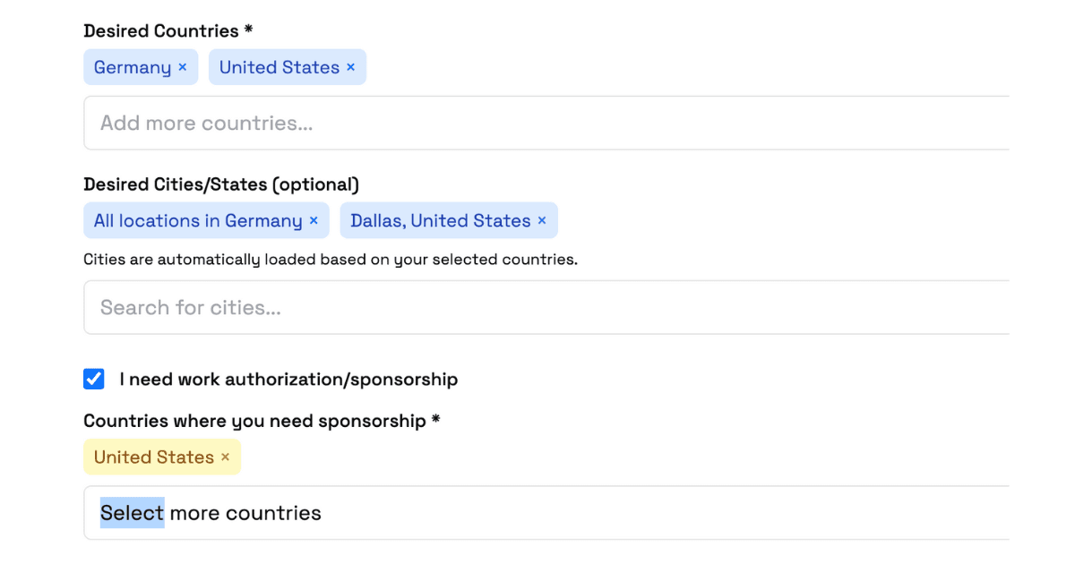Click the 'Desired Cities/States (optional)' label
Viewport: 1075px width, 564px height.
tap(221, 184)
